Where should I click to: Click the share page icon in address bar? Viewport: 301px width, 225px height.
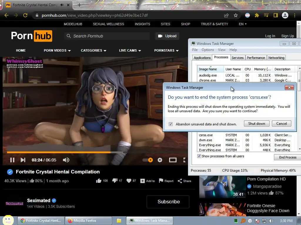[226, 15]
